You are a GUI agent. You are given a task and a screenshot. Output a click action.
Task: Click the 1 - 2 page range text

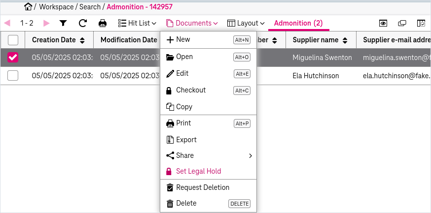pos(27,23)
